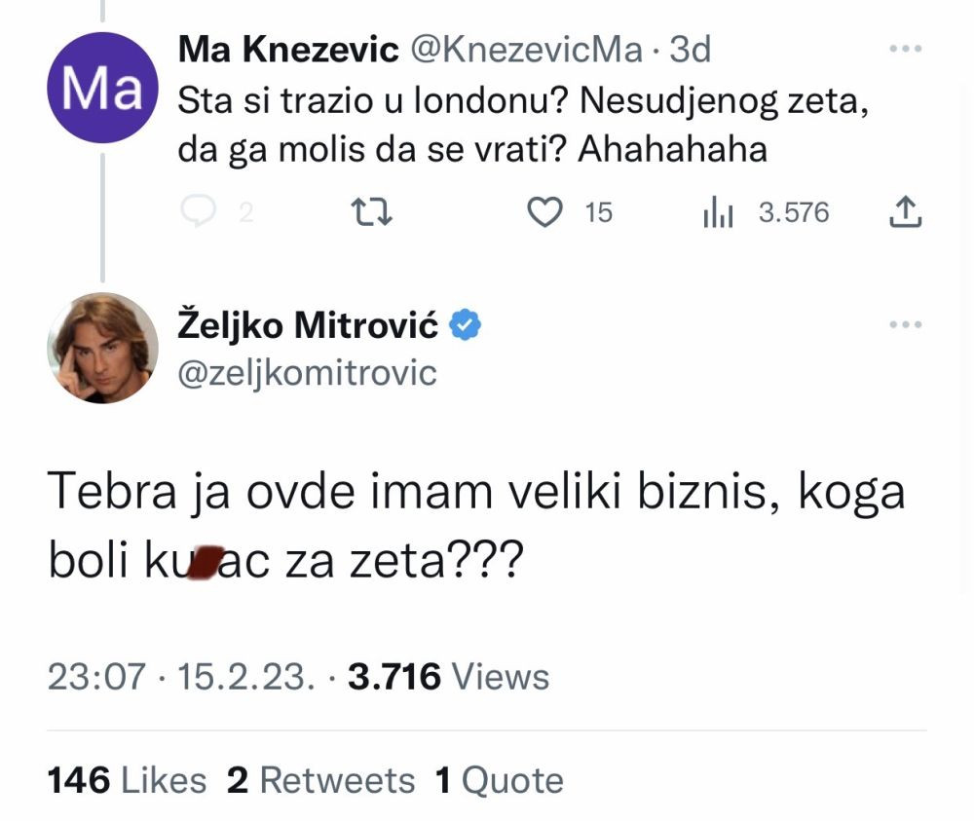Open the 1 Quote list
This screenshot has height=821, width=974.
click(499, 780)
